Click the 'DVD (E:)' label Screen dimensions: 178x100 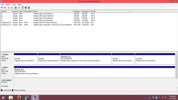pos(4,82)
